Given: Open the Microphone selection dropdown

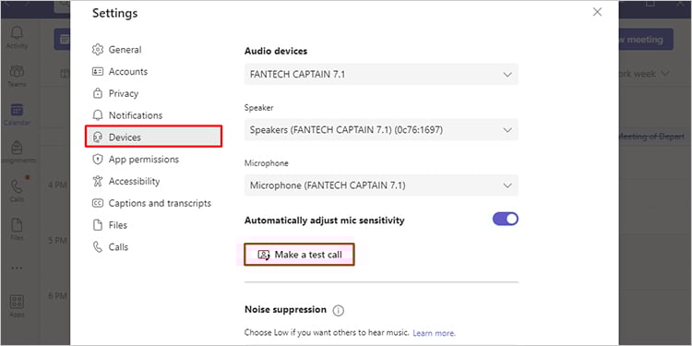Looking at the screenshot, I should coord(381,185).
